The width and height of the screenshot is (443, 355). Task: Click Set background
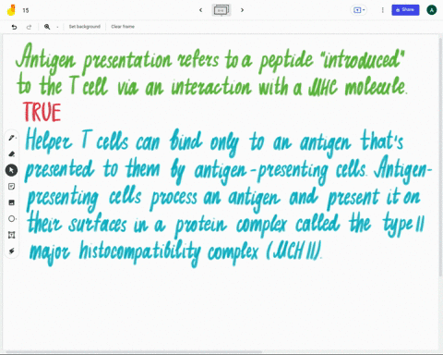85,27
